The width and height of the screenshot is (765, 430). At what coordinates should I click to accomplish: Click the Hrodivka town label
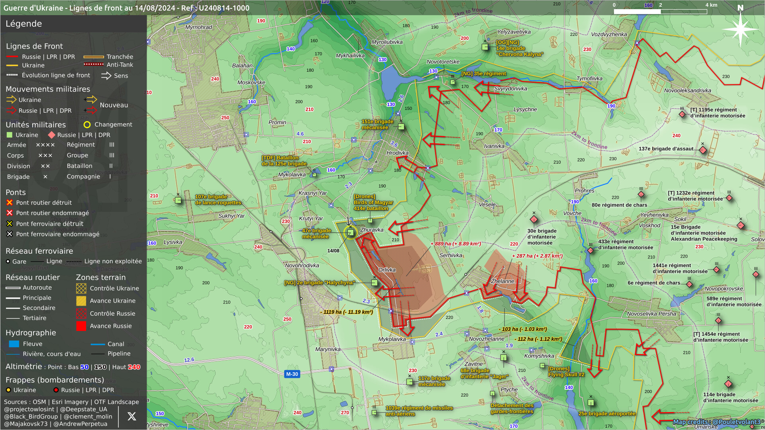[x=397, y=153]
